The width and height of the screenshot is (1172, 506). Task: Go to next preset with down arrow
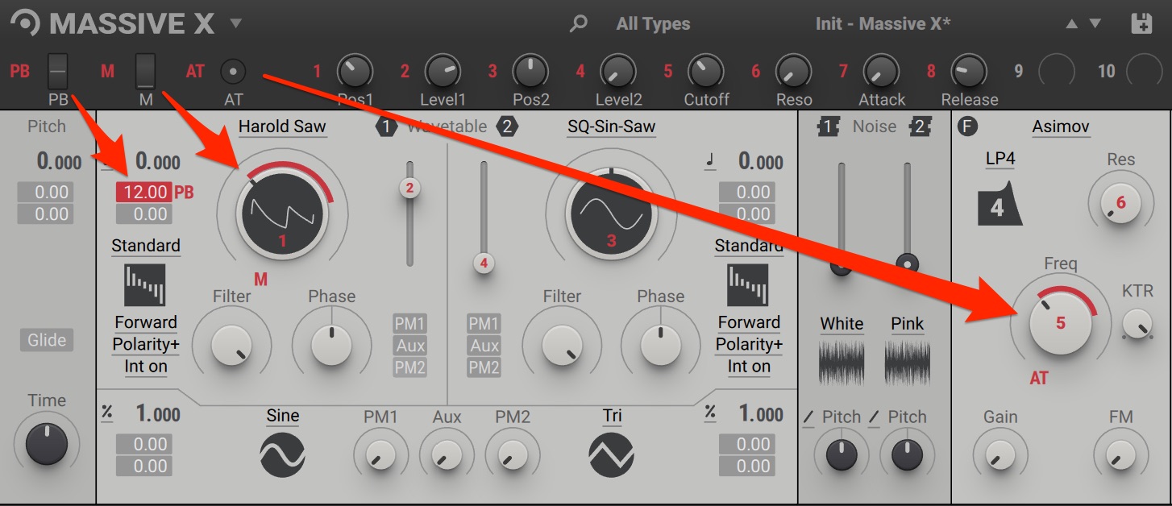point(1095,24)
